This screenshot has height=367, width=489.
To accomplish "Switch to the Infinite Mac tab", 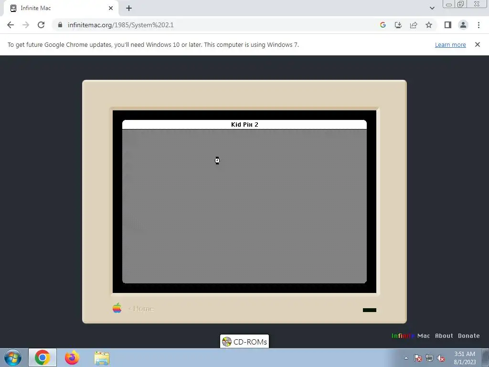I will tap(61, 8).
